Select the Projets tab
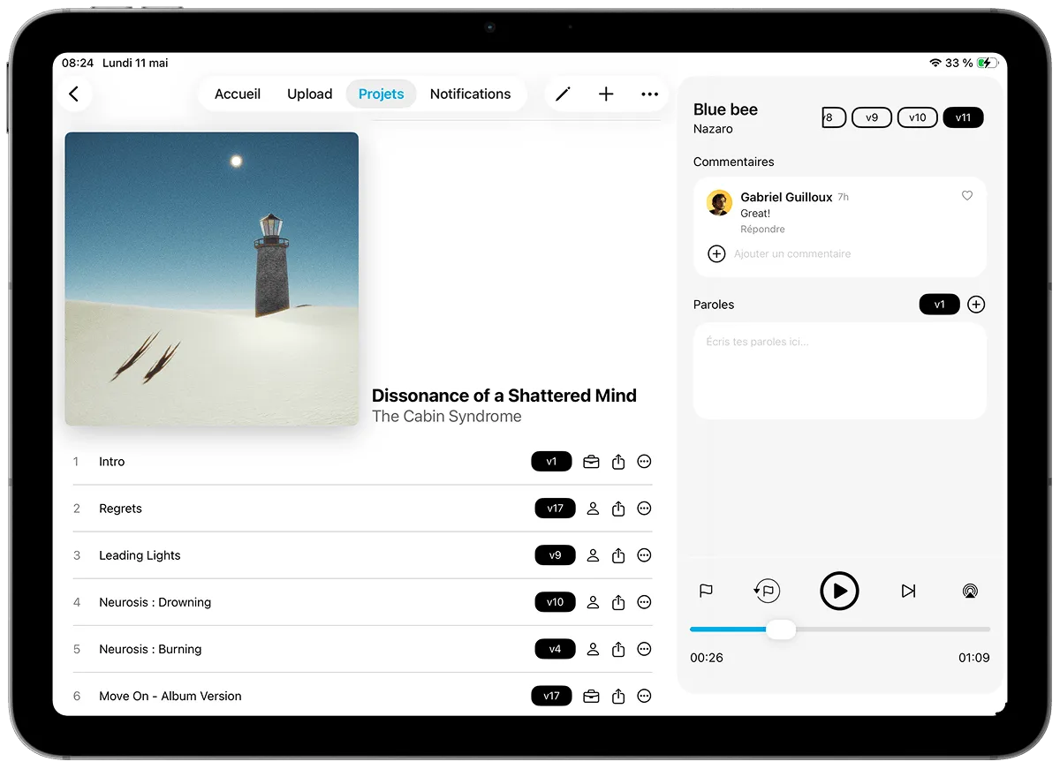Screen dimensions: 1060x769 point(381,94)
